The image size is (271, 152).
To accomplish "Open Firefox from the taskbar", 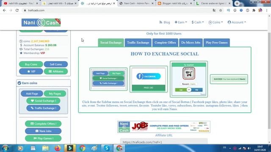I will tap(58, 148).
